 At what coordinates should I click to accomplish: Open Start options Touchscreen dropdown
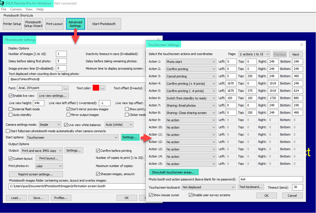[x=72, y=137]
